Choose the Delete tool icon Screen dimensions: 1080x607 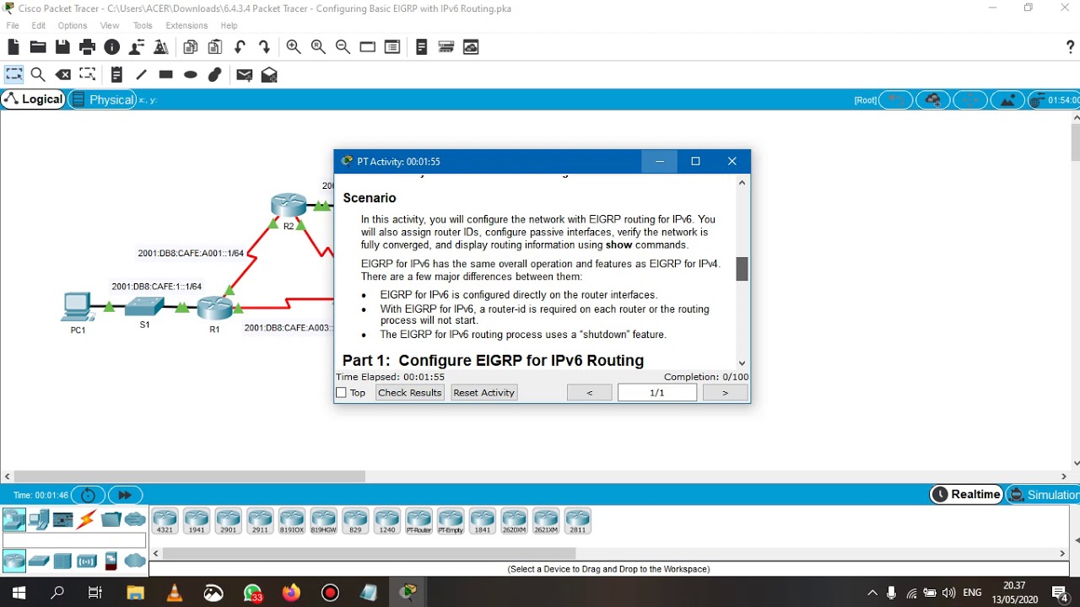point(62,75)
